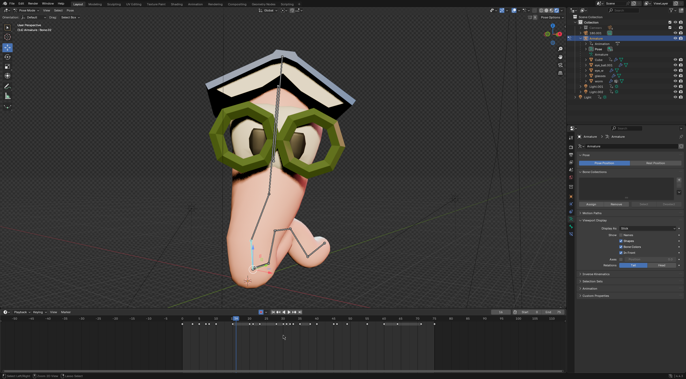Click the Assign bone collection button
The height and width of the screenshot is (379, 686).
(591, 204)
